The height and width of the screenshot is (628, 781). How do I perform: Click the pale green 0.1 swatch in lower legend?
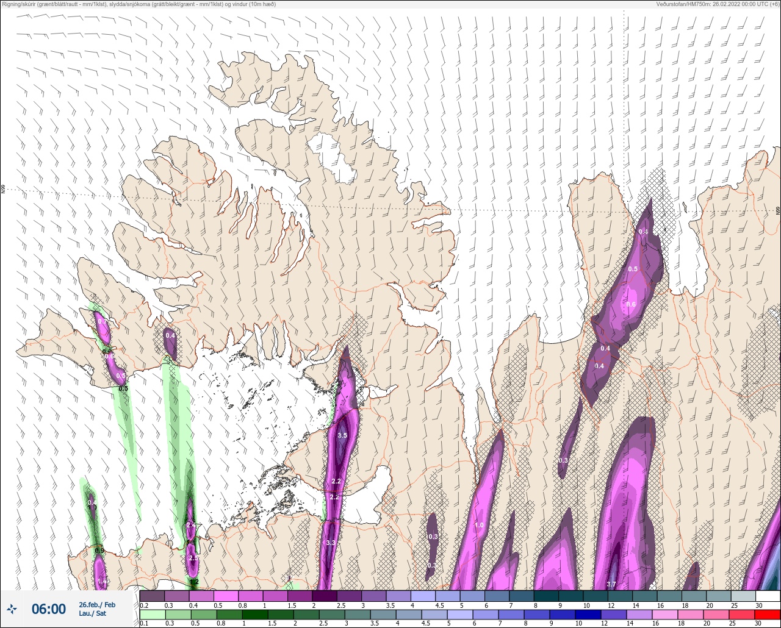[152, 613]
